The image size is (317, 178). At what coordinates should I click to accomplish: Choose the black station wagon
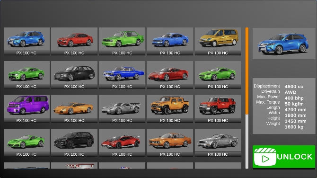pos(74,75)
